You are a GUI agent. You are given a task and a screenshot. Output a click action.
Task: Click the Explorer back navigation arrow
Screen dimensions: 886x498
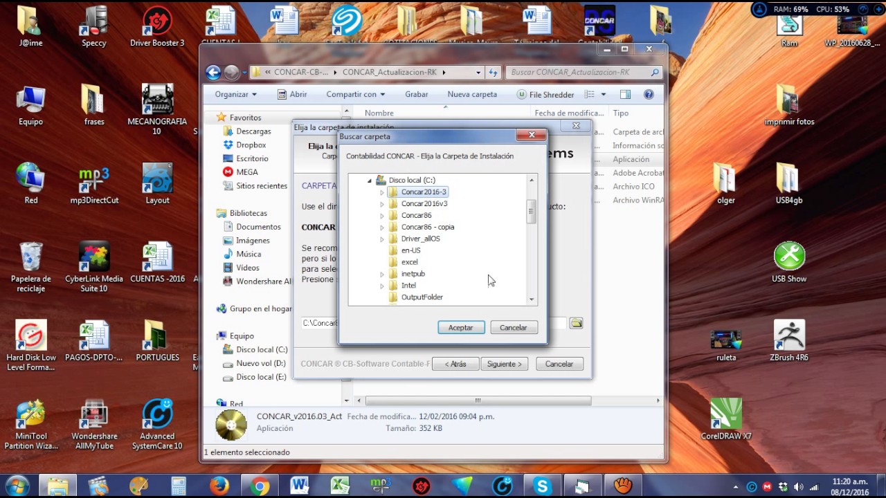click(x=213, y=72)
